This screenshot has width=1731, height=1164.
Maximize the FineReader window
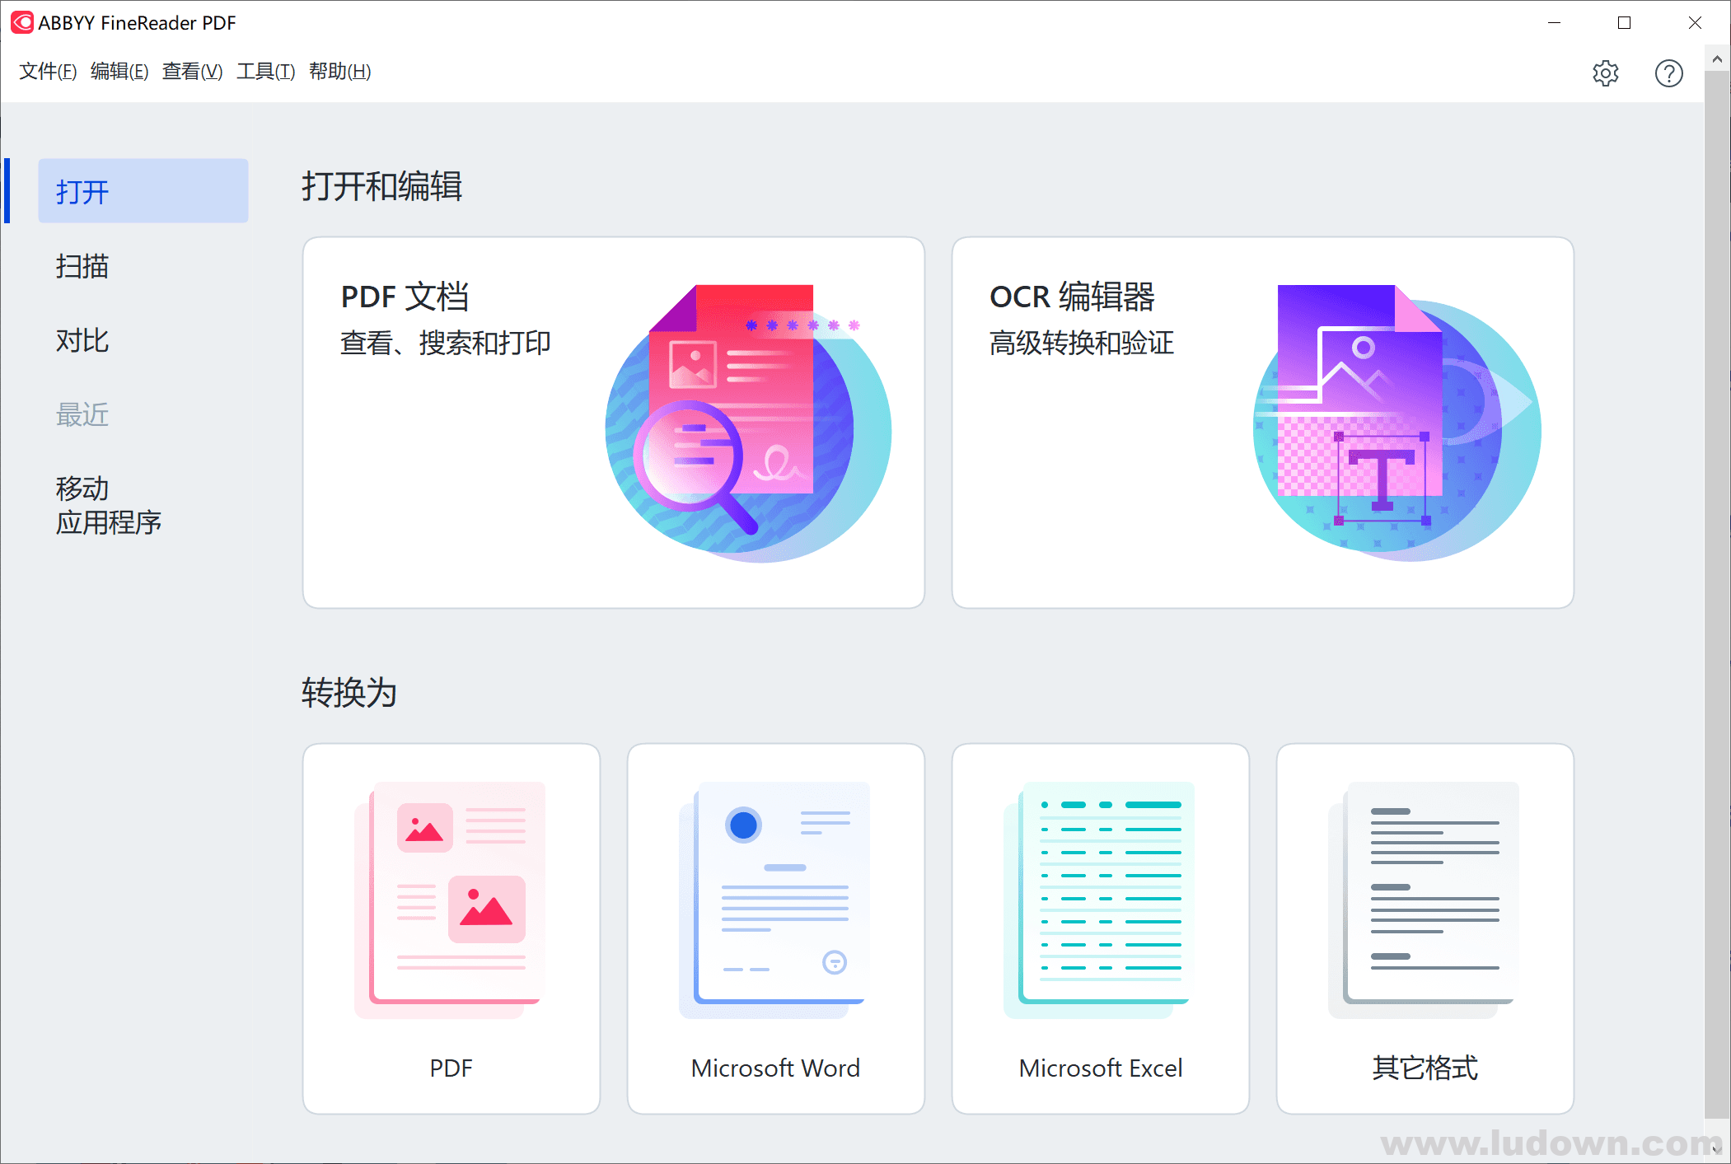coord(1624,23)
